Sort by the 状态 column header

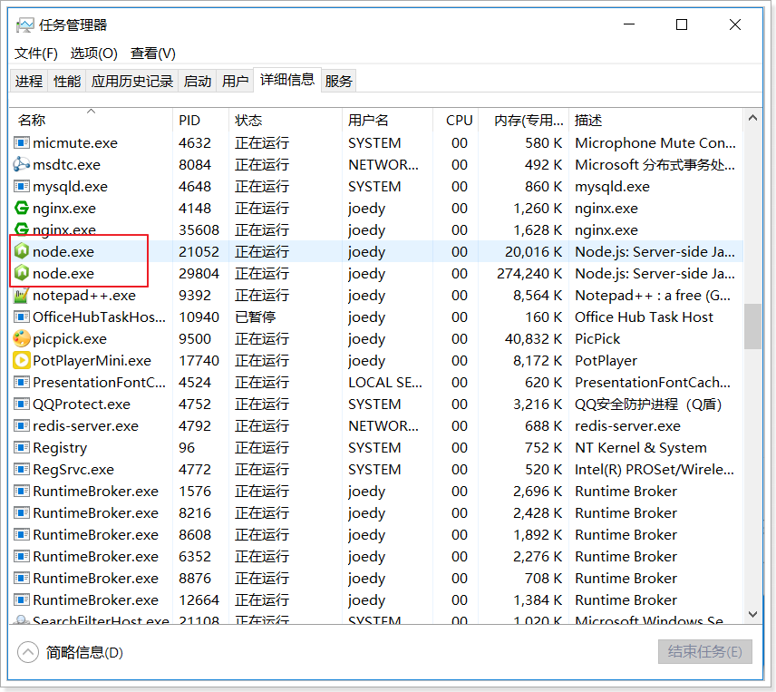point(285,121)
